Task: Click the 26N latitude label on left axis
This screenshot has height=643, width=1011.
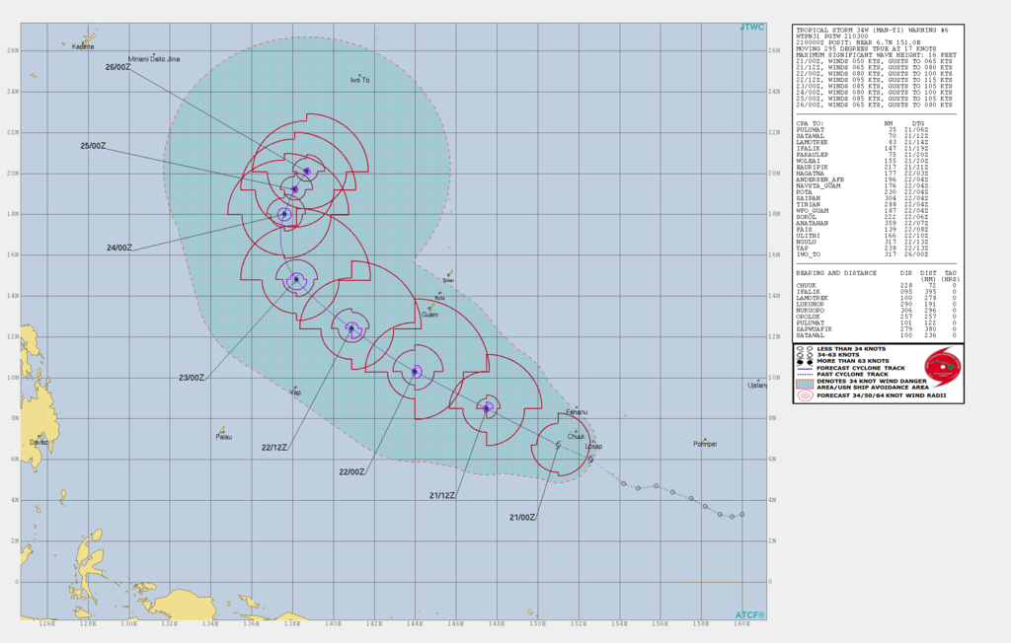Action: (12, 50)
